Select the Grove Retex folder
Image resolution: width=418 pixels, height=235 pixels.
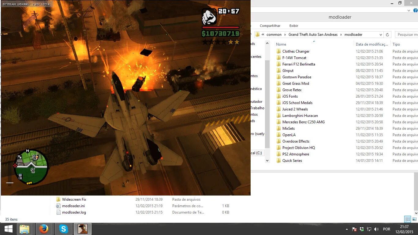point(292,90)
